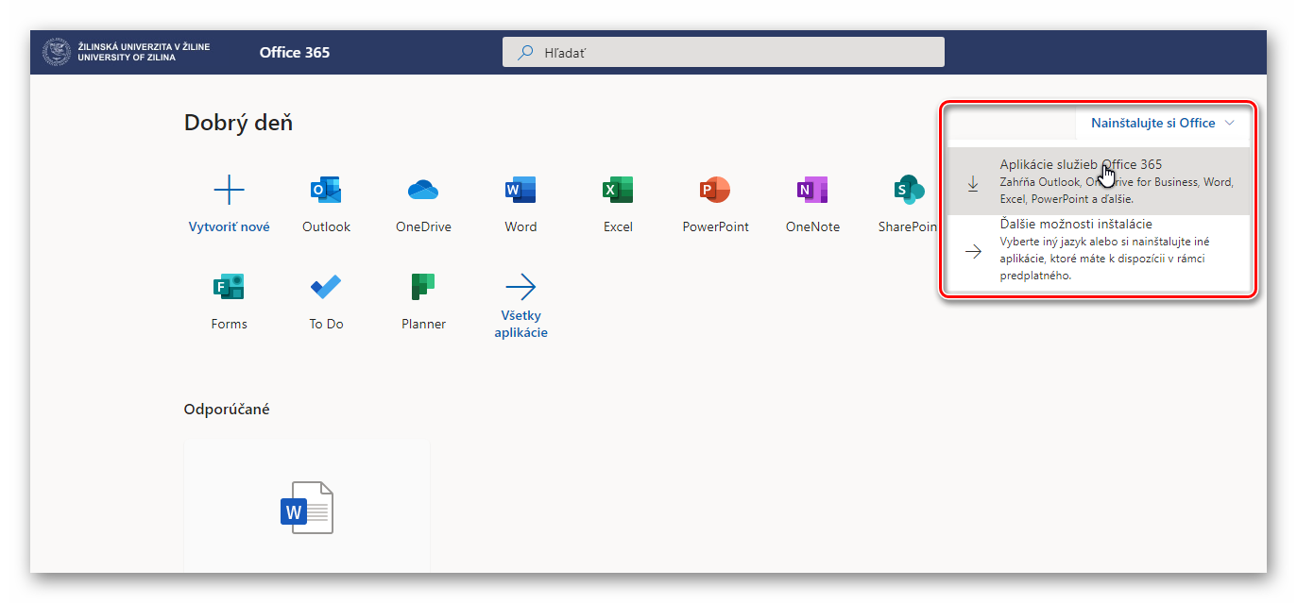Click the Excel app label

tap(618, 226)
